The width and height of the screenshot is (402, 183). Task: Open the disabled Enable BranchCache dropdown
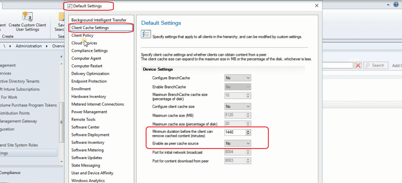pyautogui.click(x=238, y=87)
